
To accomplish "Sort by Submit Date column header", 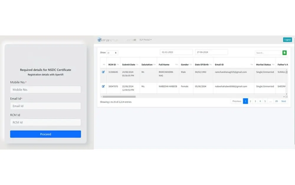I will pyautogui.click(x=130, y=64).
